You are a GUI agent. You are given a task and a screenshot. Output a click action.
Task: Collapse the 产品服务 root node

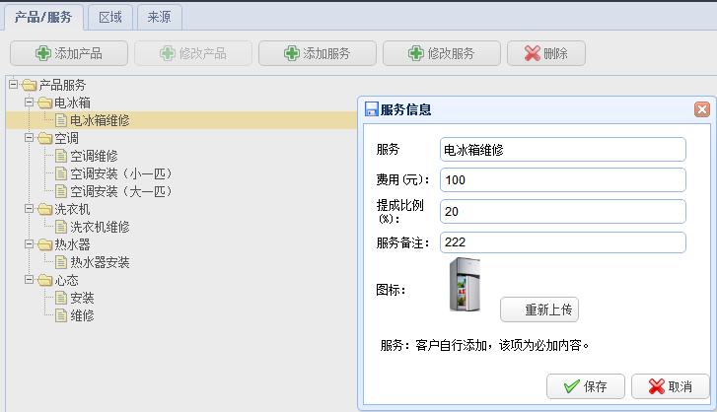[13, 85]
